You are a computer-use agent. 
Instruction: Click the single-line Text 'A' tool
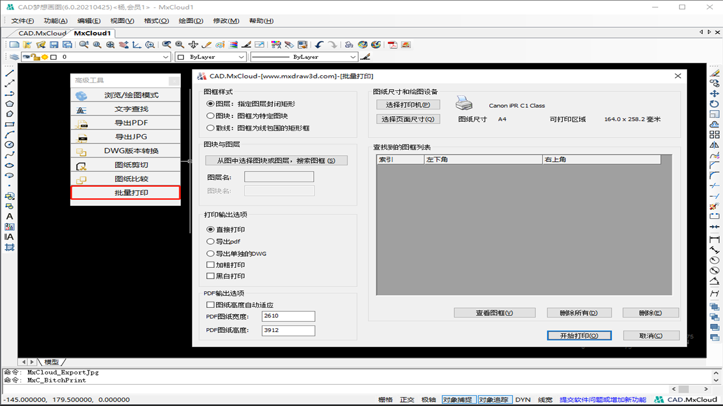(9, 217)
